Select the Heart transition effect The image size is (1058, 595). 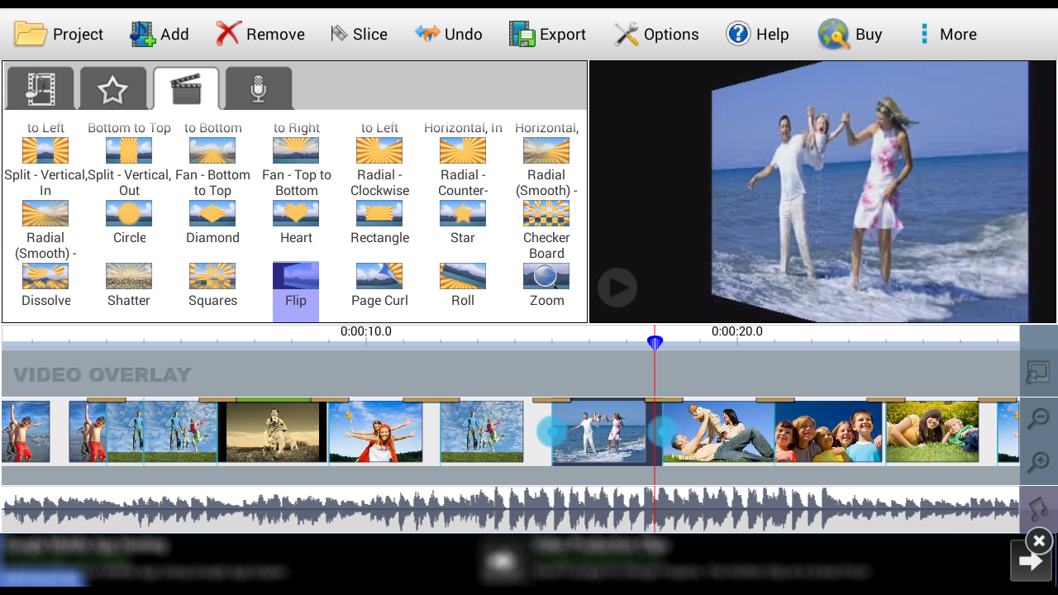296,214
